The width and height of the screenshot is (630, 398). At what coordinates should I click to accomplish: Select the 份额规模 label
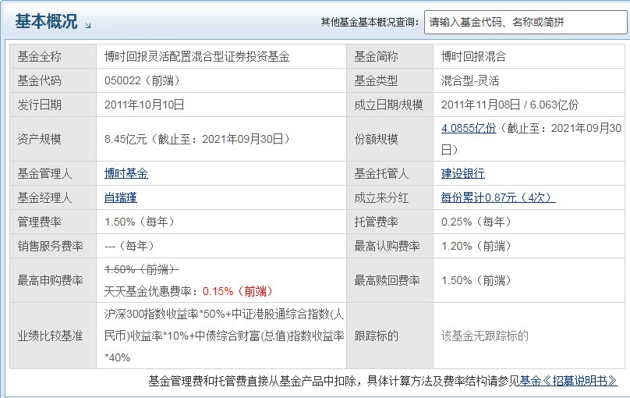coord(376,139)
